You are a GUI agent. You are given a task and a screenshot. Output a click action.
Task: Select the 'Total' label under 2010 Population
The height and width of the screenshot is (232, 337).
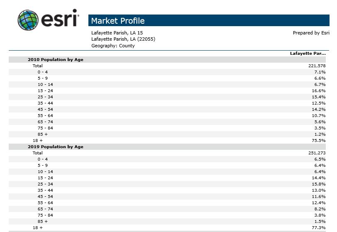pyautogui.click(x=38, y=66)
